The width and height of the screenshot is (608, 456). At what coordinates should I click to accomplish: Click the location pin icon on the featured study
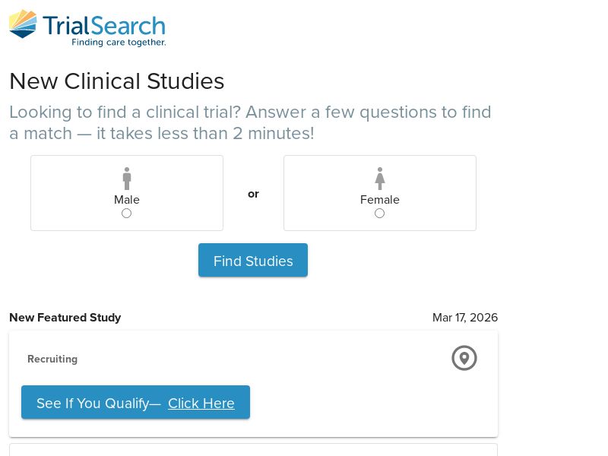click(464, 358)
